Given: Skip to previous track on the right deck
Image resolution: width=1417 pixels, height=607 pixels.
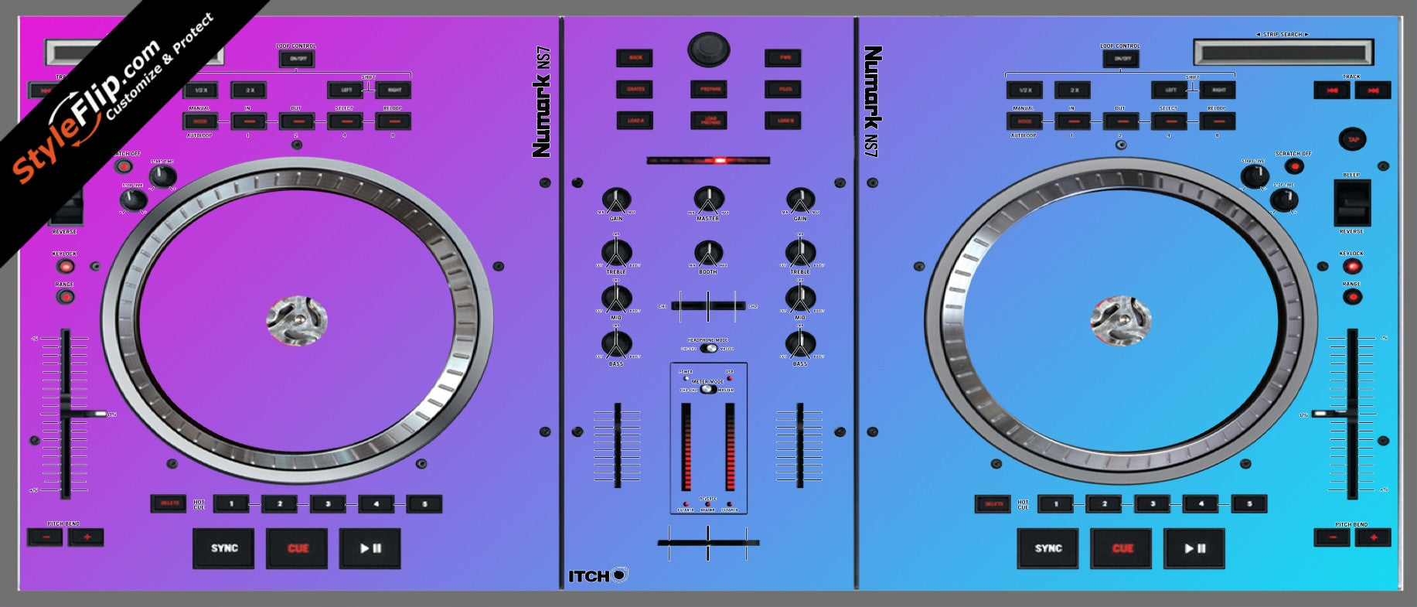Looking at the screenshot, I should pyautogui.click(x=1333, y=90).
